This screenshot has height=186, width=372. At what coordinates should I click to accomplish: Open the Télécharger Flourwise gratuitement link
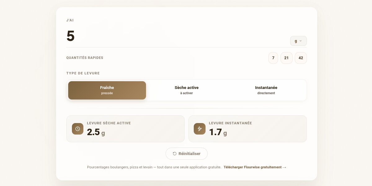[253, 167]
